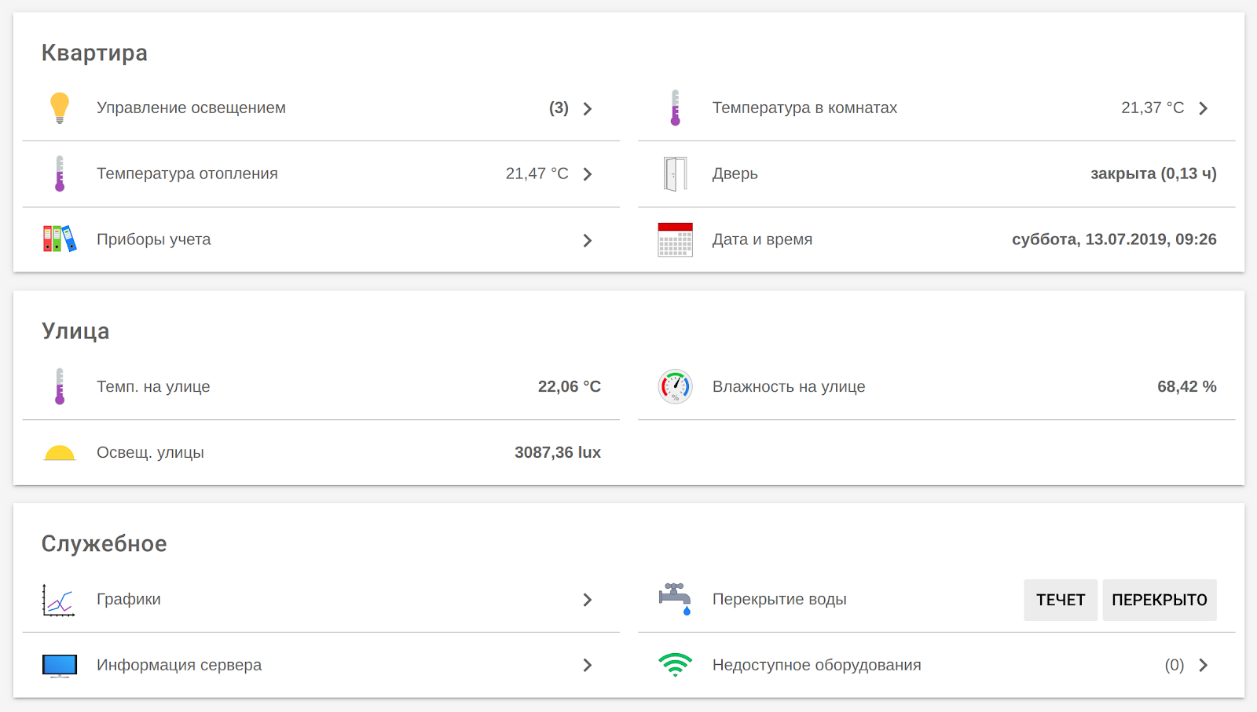Expand heating temperature with the chevron
This screenshot has height=712, width=1257.
588,174
